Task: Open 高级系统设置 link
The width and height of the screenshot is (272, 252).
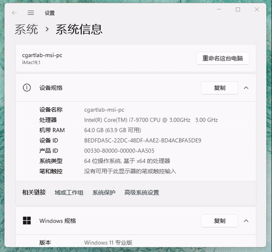Action: coord(142,193)
